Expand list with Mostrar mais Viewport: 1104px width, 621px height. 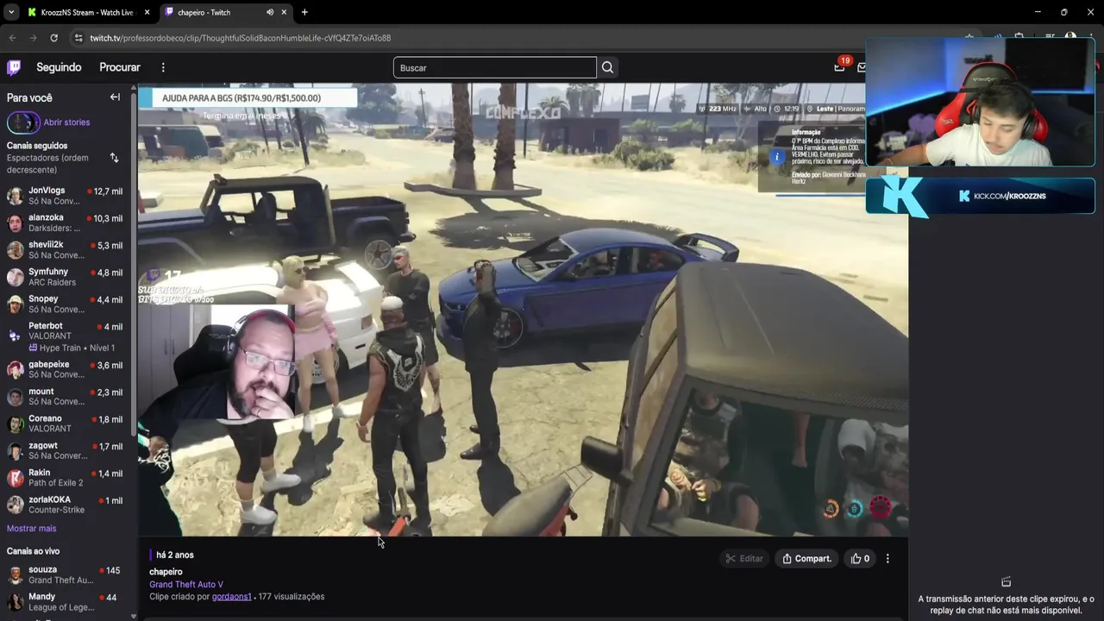click(x=31, y=528)
